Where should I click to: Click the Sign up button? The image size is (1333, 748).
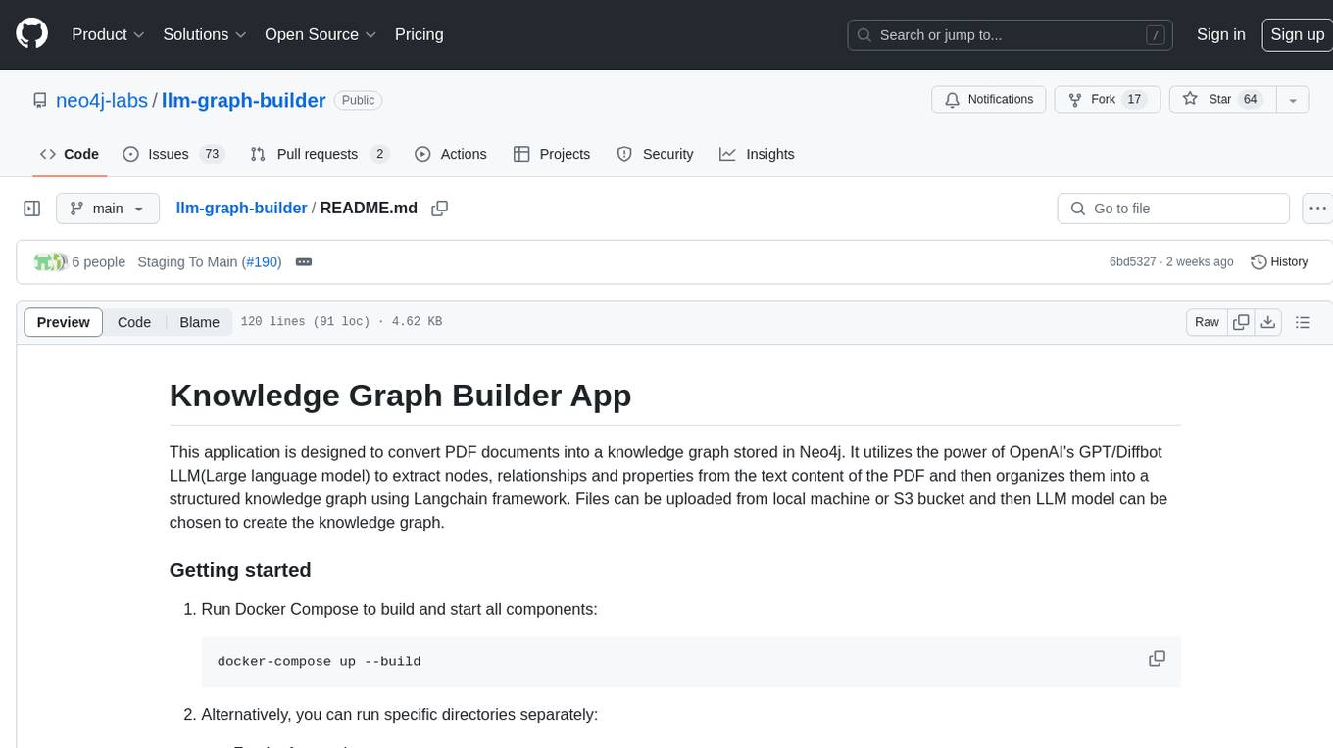coord(1297,34)
